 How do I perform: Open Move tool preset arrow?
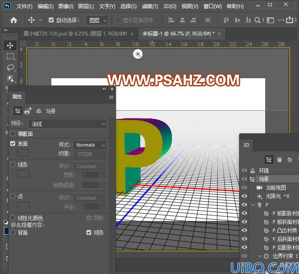click(40, 20)
